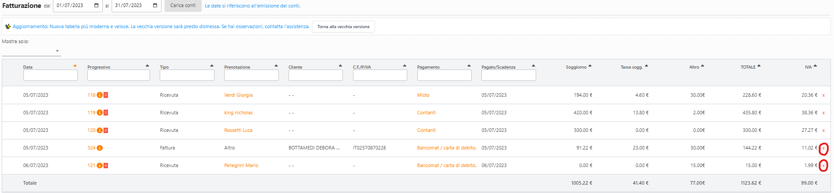The height and width of the screenshot is (193, 834).
Task: Click Torna alla vecchia versione button
Action: [343, 27]
